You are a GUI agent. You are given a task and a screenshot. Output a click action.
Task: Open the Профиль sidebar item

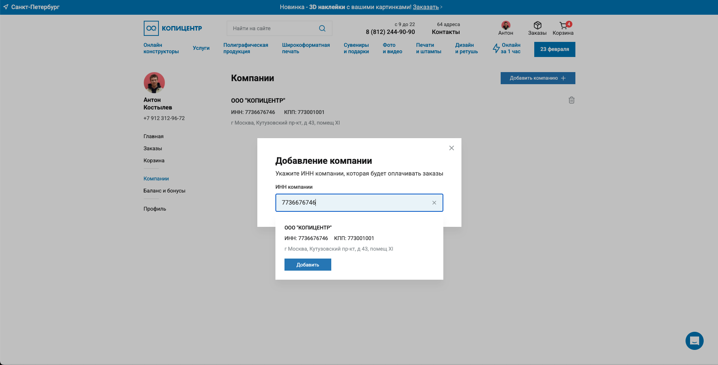[154, 209]
